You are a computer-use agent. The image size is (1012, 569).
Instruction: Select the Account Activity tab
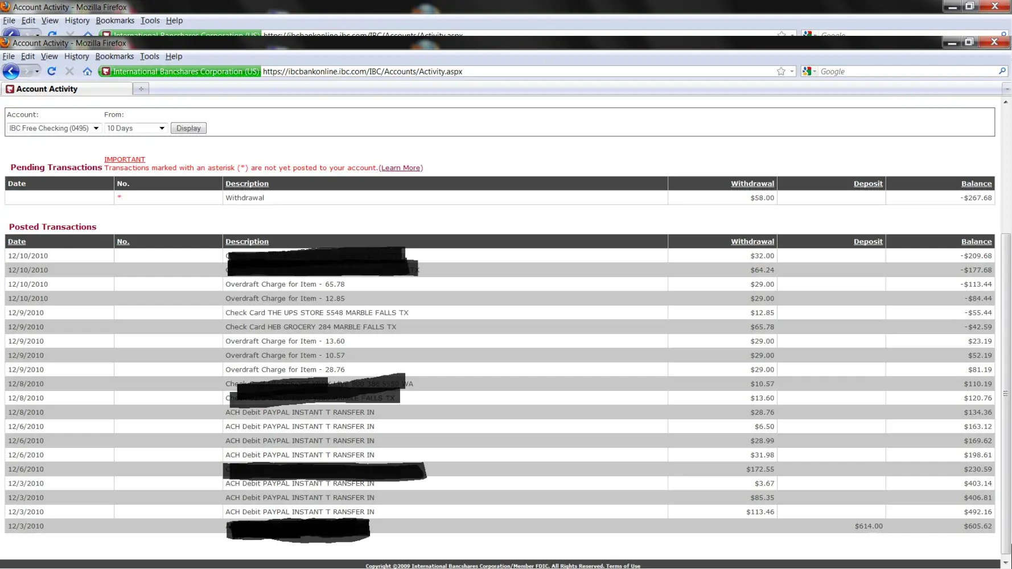[47, 89]
